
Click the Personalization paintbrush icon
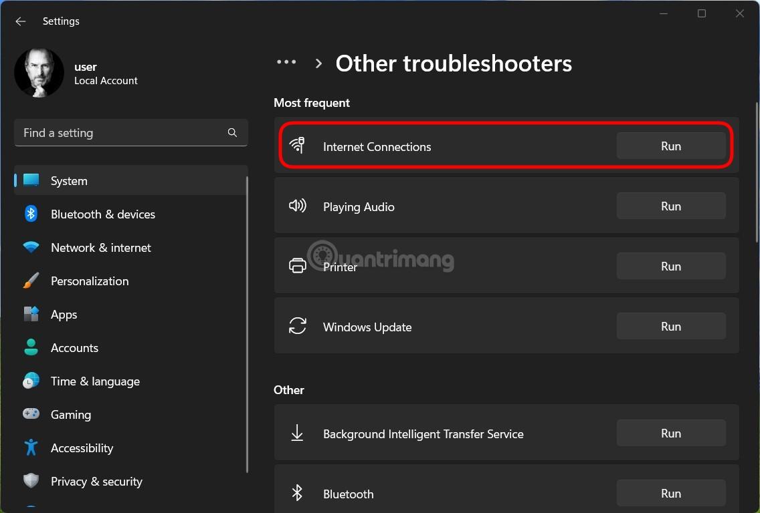(31, 281)
